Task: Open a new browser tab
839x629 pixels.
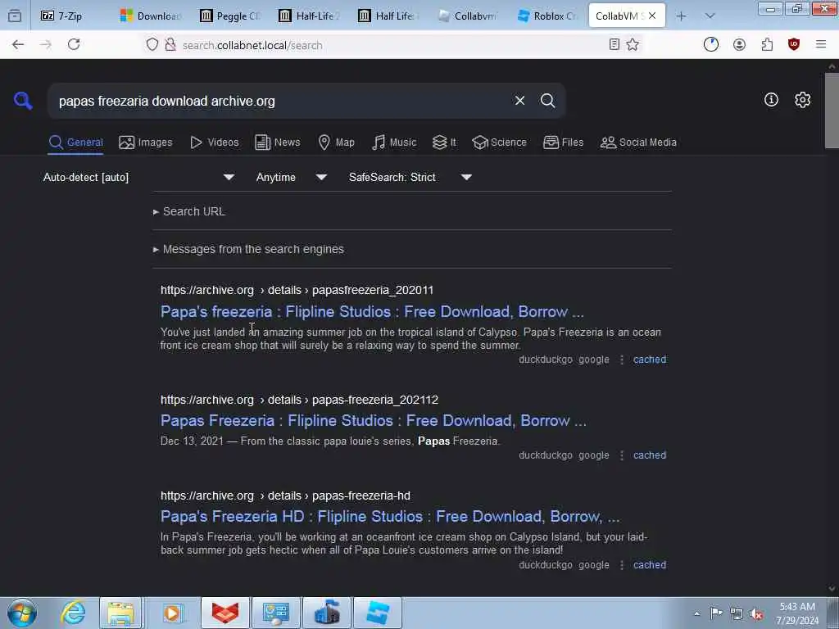Action: (x=681, y=16)
